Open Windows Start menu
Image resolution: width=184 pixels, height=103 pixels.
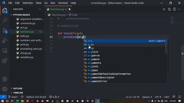tap(2, 101)
